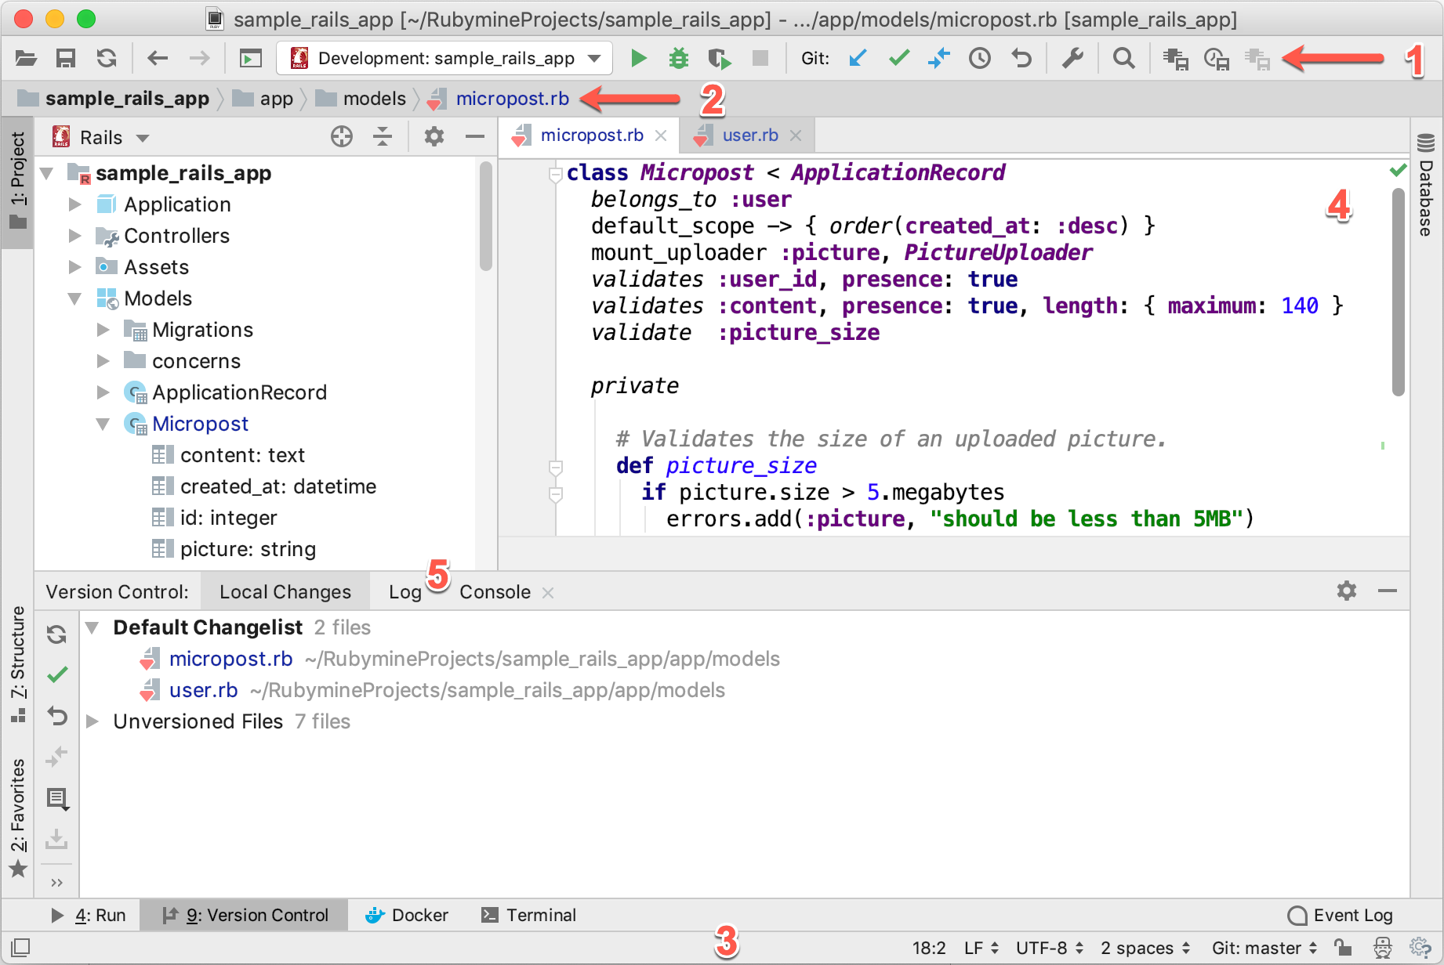Screen dimensions: 1444x965
Task: Close the user.rb editor tab
Action: [x=796, y=136]
